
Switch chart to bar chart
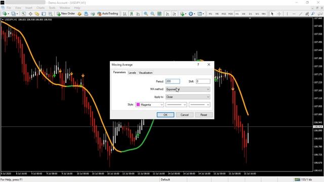[125, 14]
